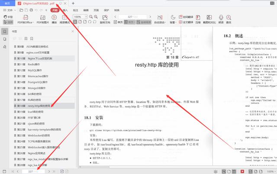The height and width of the screenshot is (174, 277).
Task: Open the Edit ribbon tab
Action: pos(86,10)
